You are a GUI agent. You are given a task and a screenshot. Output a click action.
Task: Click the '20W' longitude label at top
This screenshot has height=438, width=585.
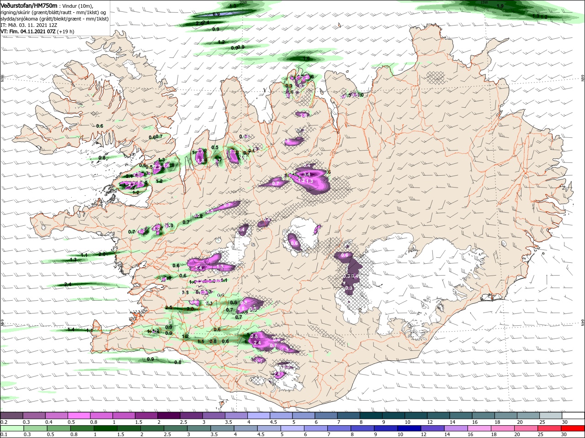coord(243,2)
